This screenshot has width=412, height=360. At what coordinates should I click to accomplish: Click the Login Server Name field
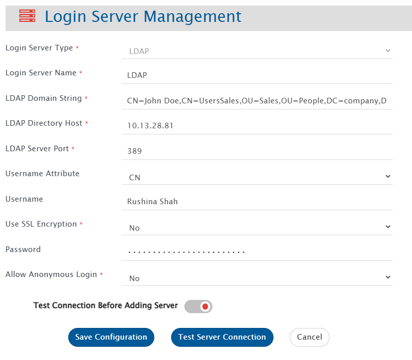pyautogui.click(x=257, y=75)
